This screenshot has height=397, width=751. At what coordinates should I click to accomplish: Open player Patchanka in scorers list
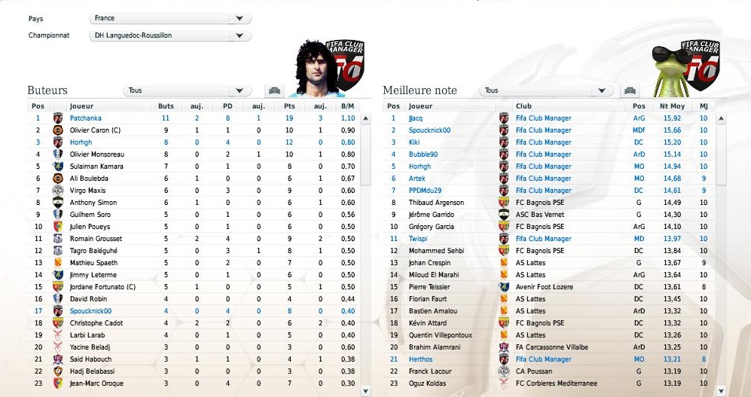(85, 118)
